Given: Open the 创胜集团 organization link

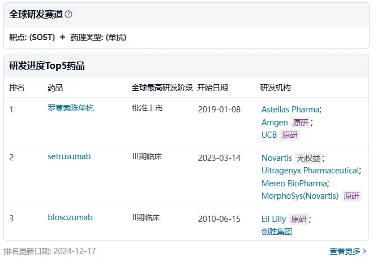Looking at the screenshot, I should (x=277, y=232).
